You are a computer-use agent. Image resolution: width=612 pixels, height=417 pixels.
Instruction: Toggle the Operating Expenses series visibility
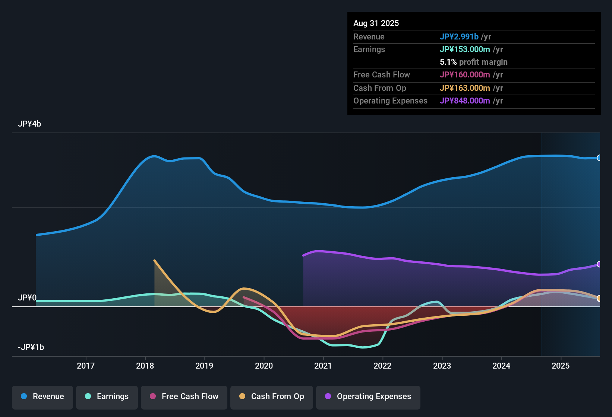tap(368, 397)
